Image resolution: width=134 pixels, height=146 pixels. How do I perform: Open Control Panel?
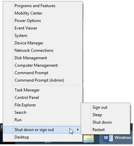pyautogui.click(x=27, y=98)
